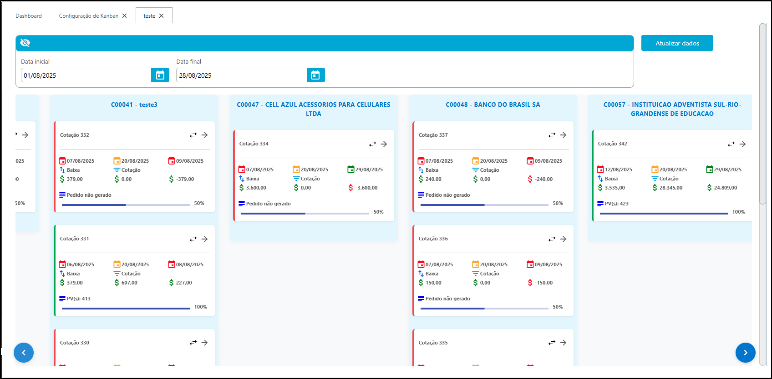Viewport: 772px width, 379px height.
Task: Open the Data final calendar picker
Action: 315,75
